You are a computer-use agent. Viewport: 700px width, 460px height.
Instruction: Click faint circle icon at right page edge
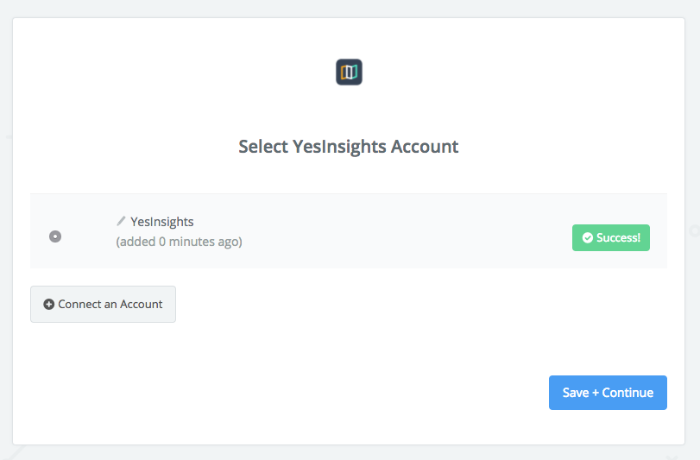[x=695, y=230]
